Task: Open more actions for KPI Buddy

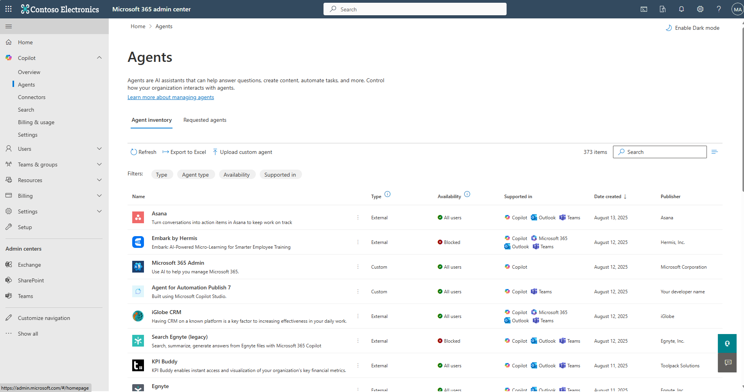Action: click(x=358, y=365)
